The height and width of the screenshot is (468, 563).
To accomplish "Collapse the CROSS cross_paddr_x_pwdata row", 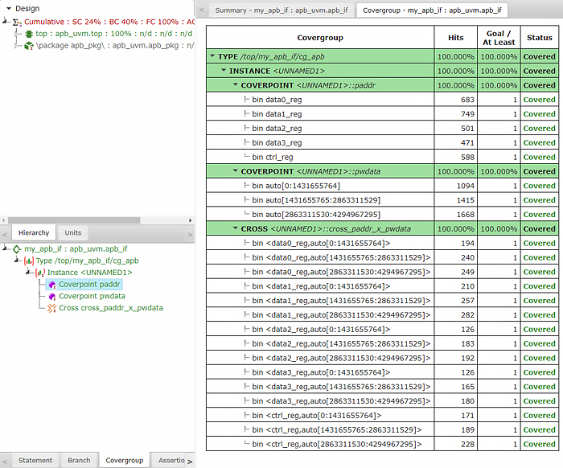I will coord(236,228).
